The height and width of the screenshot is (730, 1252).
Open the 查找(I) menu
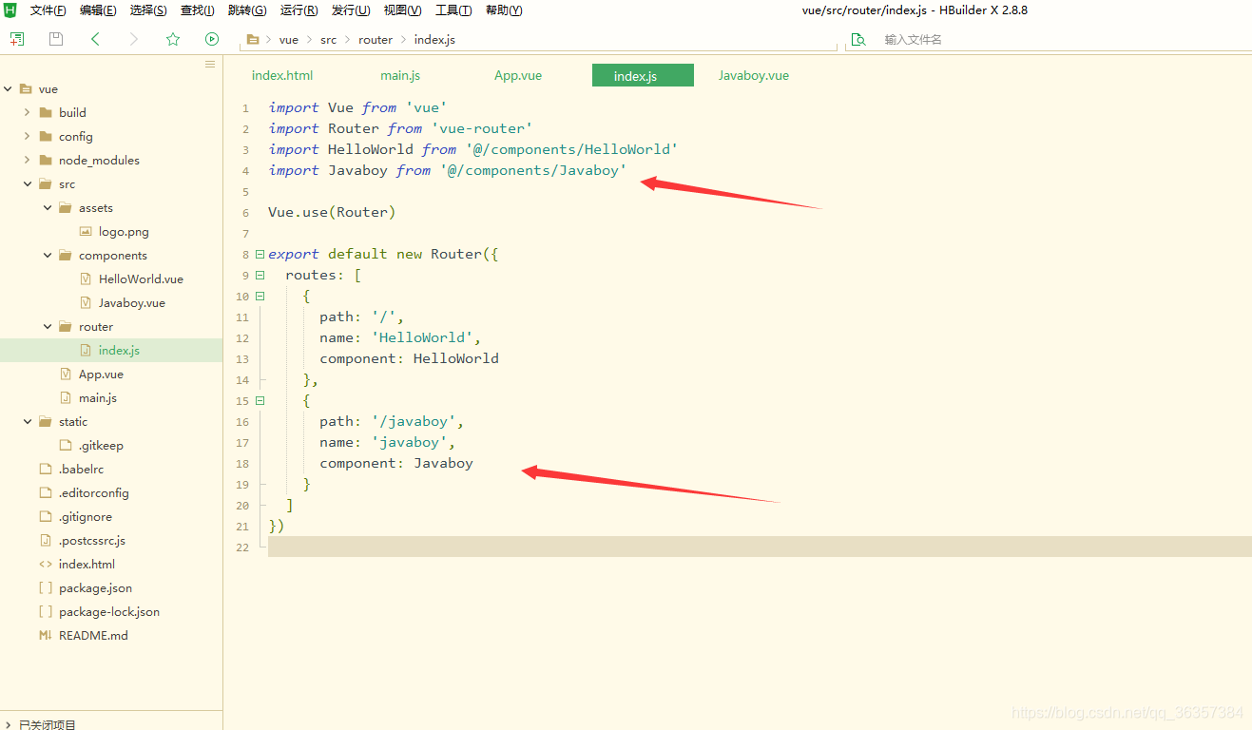[x=197, y=10]
